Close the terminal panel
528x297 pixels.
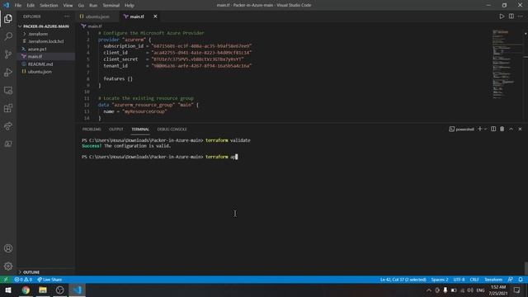point(520,129)
